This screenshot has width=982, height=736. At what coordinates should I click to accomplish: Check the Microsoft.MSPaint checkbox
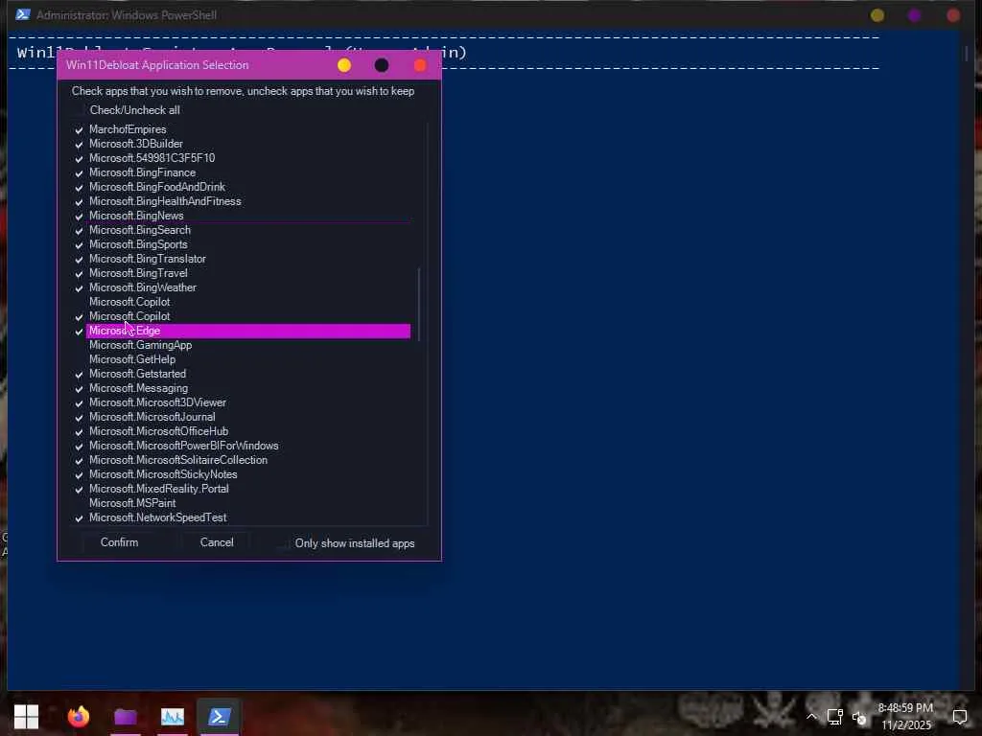(x=79, y=504)
